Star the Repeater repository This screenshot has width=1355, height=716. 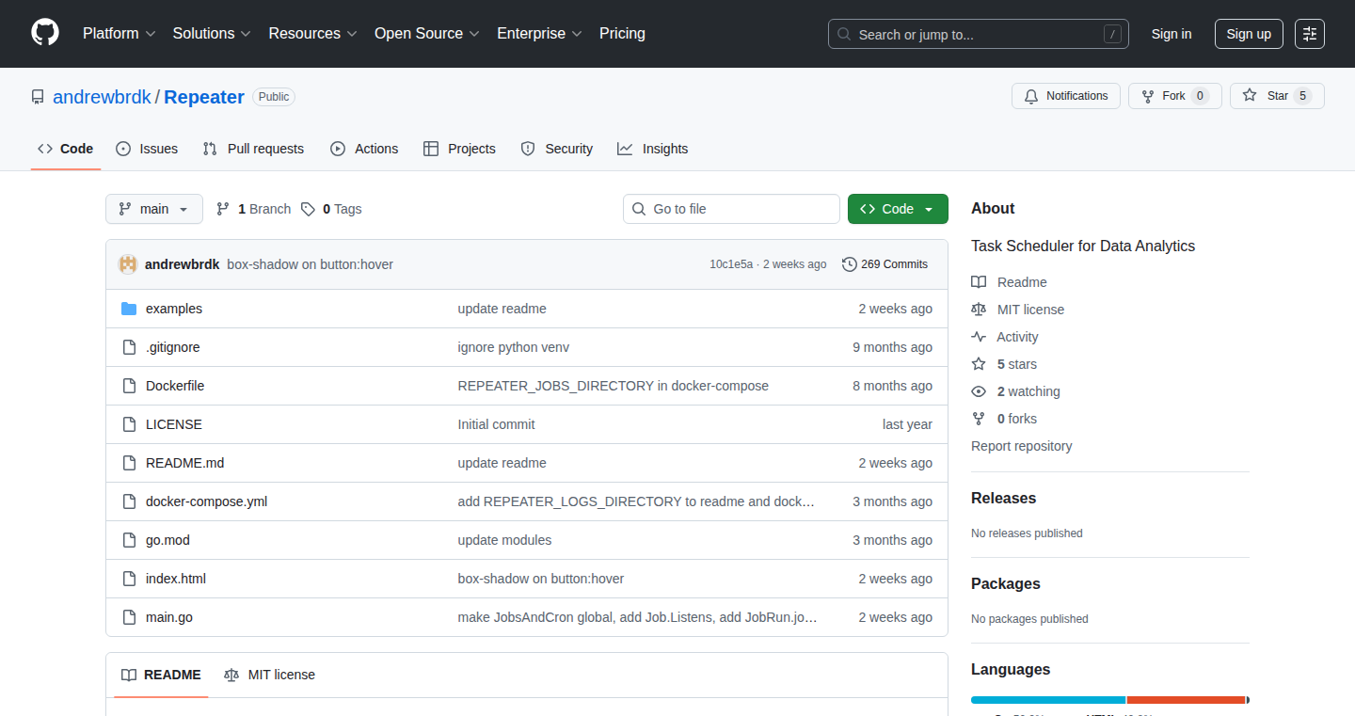pos(1277,96)
